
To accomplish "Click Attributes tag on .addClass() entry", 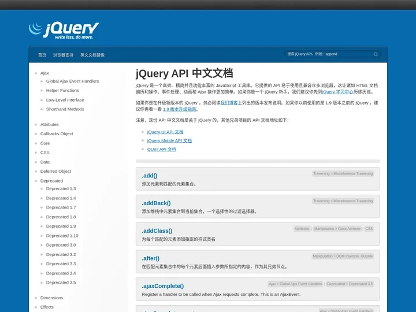I will (302, 229).
